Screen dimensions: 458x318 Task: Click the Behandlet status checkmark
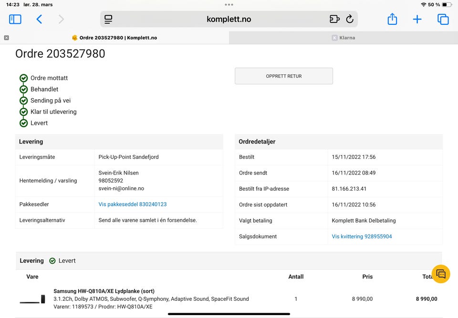(x=24, y=89)
